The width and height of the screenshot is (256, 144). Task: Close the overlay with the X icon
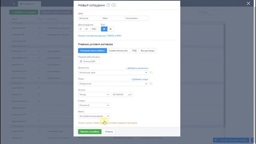pyautogui.click(x=248, y=4)
